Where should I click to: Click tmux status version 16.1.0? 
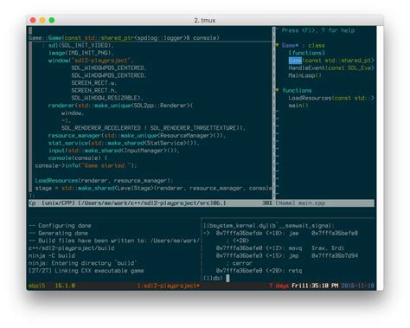point(65,286)
